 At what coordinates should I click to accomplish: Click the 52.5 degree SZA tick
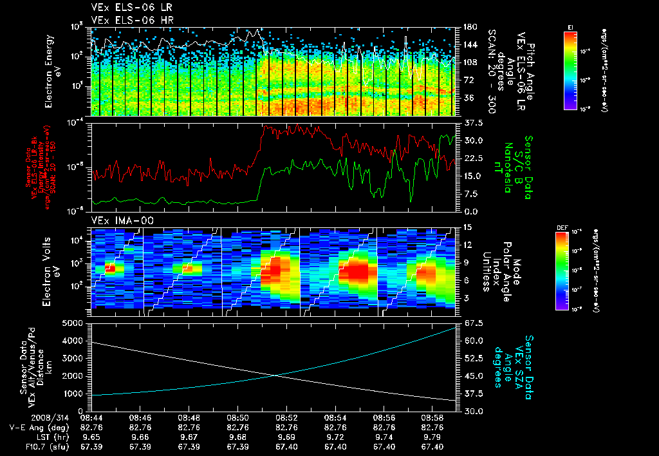(472, 358)
